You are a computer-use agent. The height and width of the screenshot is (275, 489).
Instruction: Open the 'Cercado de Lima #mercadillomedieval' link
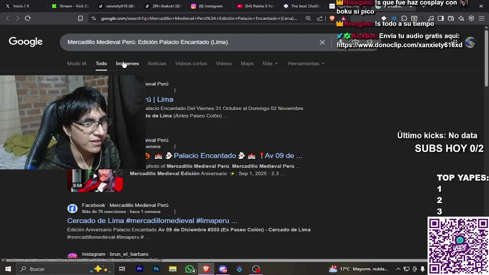[152, 221]
